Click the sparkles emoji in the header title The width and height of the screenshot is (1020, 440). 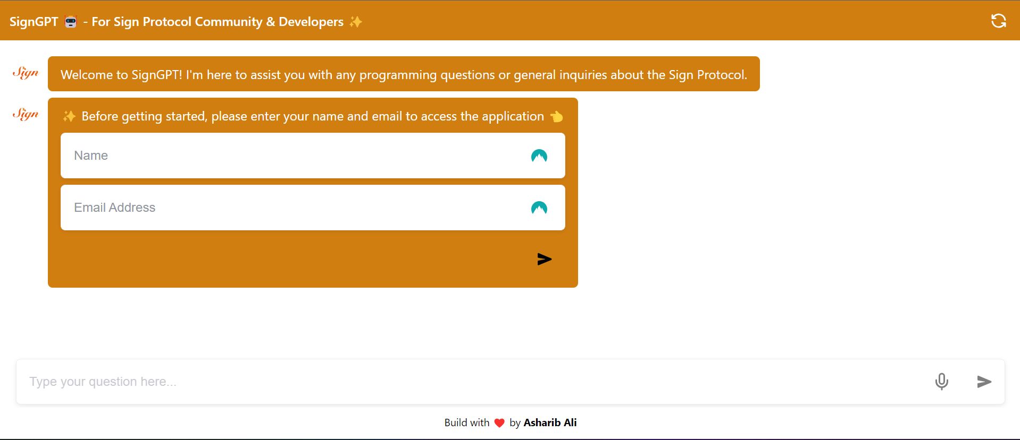(356, 22)
